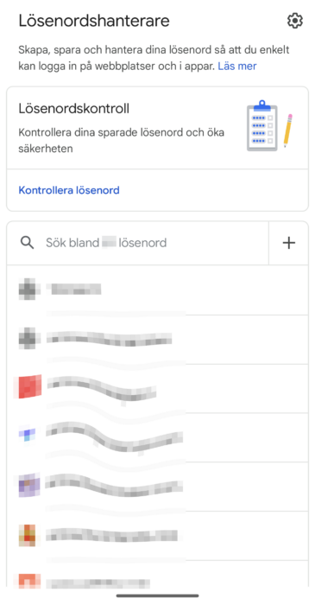Screen dimensions: 315x605
Task: Open the sixth password entry name
Action: point(111,536)
